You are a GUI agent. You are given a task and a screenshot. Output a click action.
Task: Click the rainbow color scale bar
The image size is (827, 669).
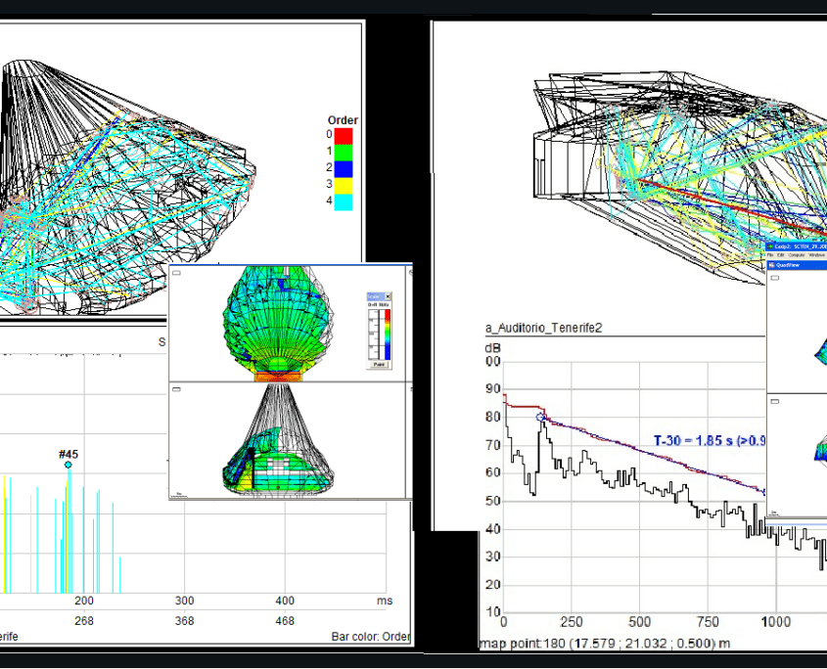pos(388,334)
